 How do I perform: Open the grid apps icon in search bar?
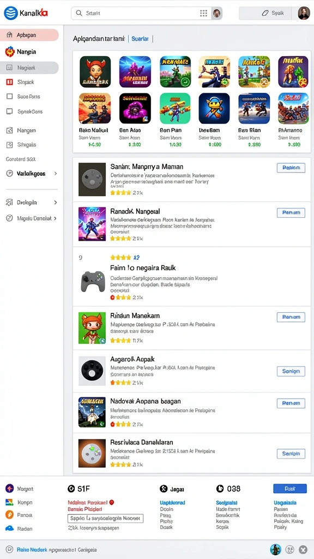pyautogui.click(x=203, y=14)
